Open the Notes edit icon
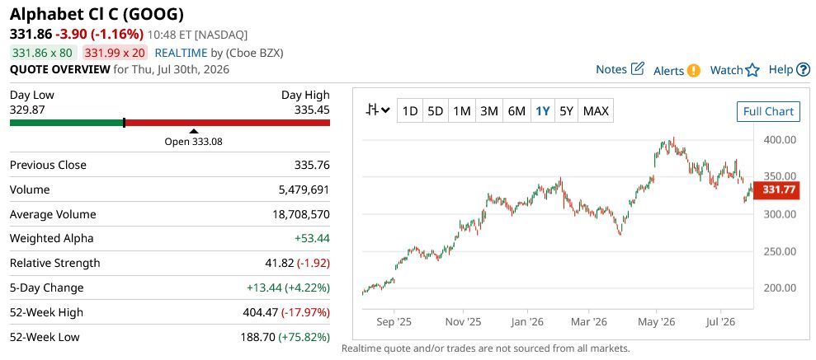The height and width of the screenshot is (360, 816). tap(638, 68)
